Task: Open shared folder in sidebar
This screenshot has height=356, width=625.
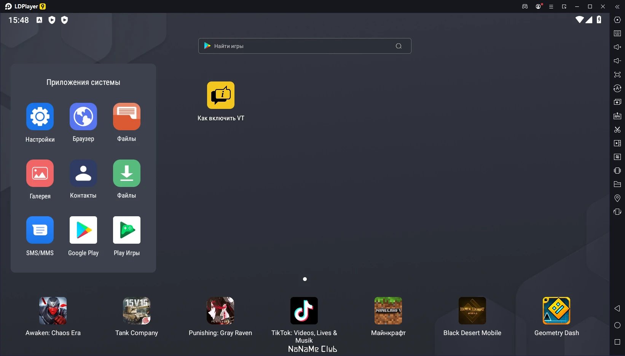Action: pyautogui.click(x=617, y=184)
